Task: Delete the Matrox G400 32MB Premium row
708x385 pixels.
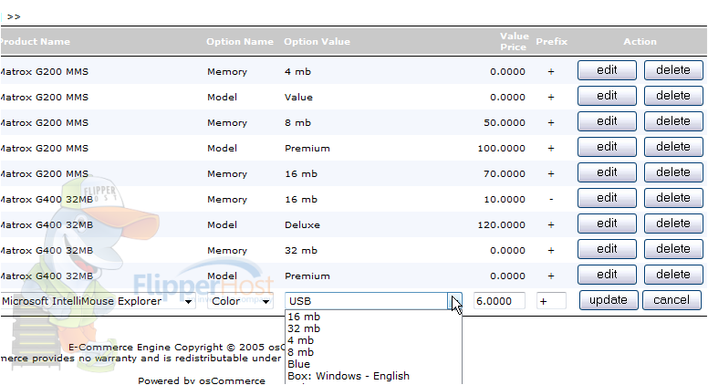Action: (673, 275)
